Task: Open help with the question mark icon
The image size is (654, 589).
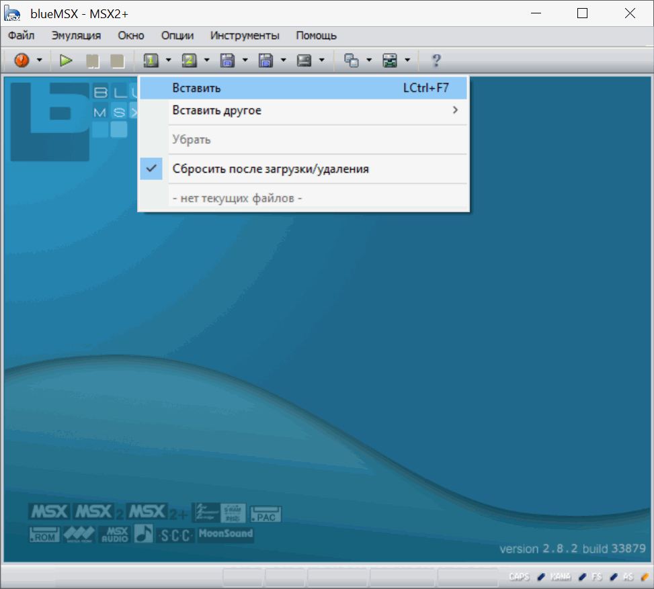Action: tap(436, 60)
